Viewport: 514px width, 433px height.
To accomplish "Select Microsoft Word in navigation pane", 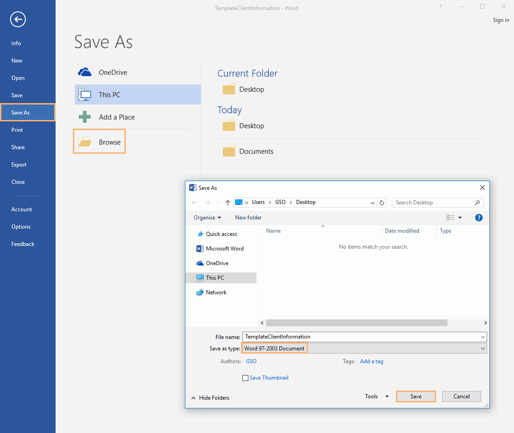I will (x=224, y=249).
